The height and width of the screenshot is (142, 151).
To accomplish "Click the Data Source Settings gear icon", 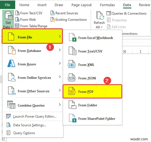I will (9, 125).
